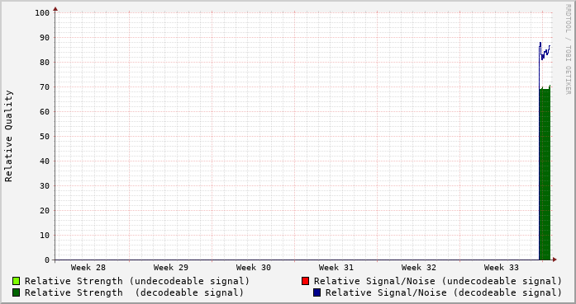This screenshot has width=576, height=304.
Task: Click the Relative Quality axis title
Action: pos(8,136)
